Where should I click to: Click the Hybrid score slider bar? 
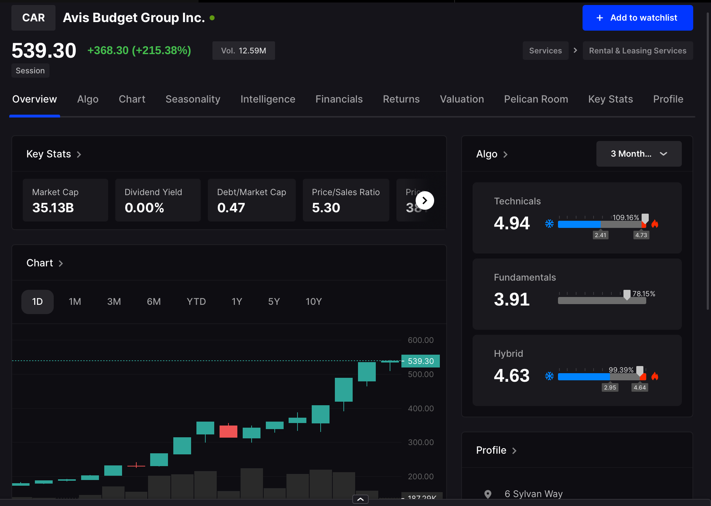(x=602, y=377)
